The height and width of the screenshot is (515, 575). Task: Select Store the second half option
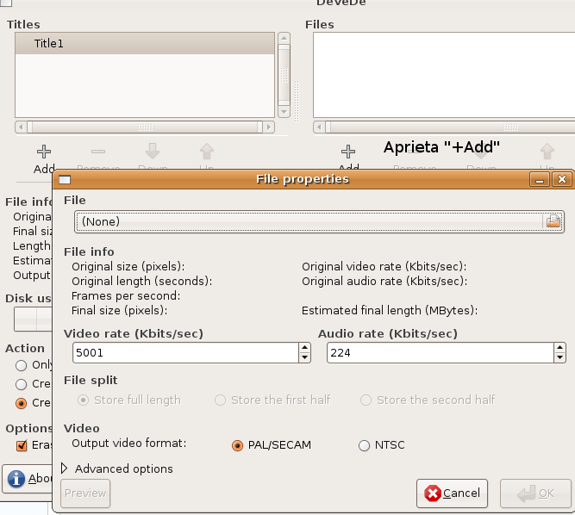(428, 400)
